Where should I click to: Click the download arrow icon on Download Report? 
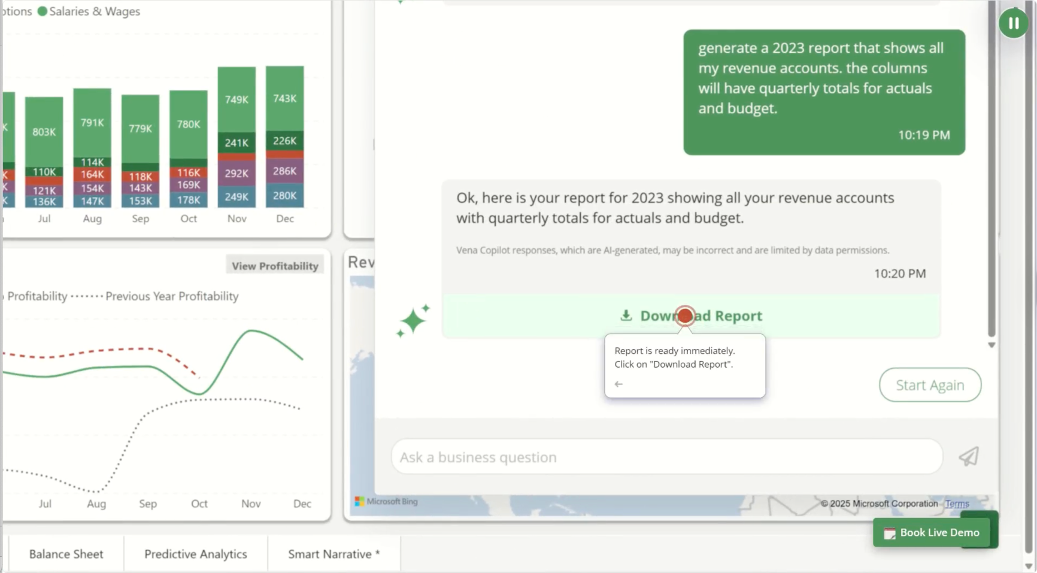coord(626,316)
